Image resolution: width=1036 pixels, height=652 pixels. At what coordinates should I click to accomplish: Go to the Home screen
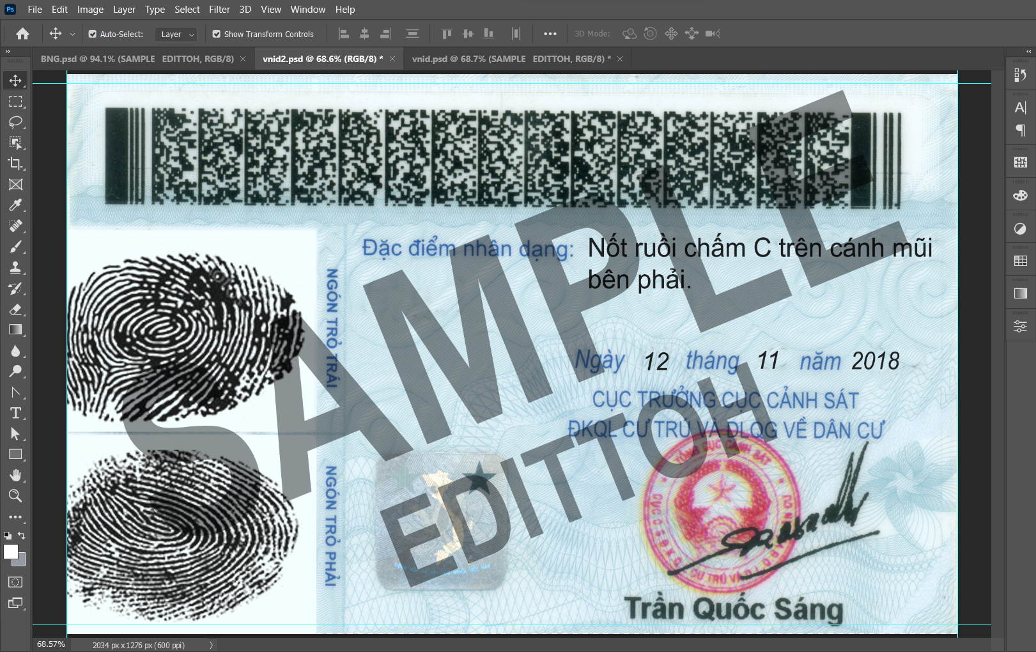tap(22, 34)
